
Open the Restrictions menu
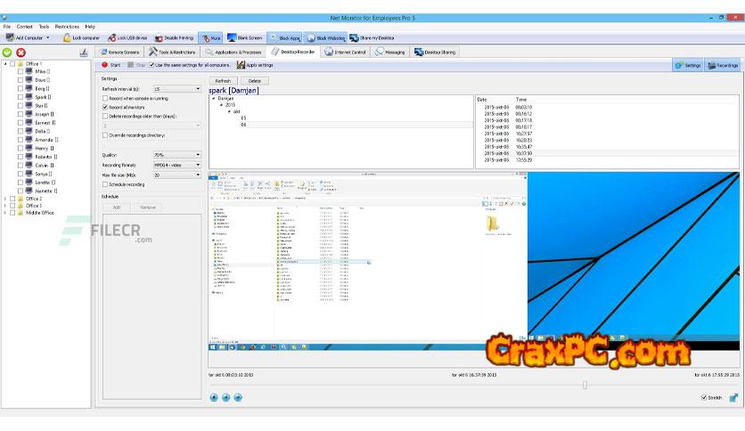pyautogui.click(x=67, y=27)
